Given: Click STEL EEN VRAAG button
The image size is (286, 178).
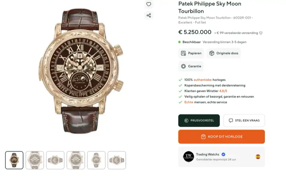Looking at the screenshot, I should click(x=244, y=120).
